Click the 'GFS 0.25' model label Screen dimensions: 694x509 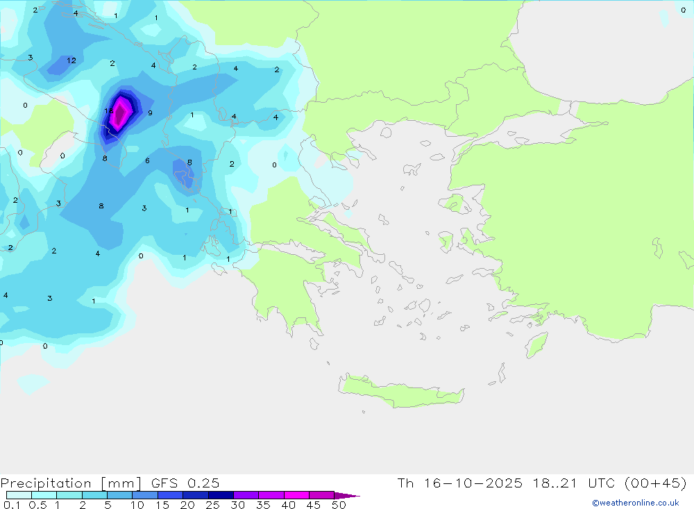tap(185, 483)
